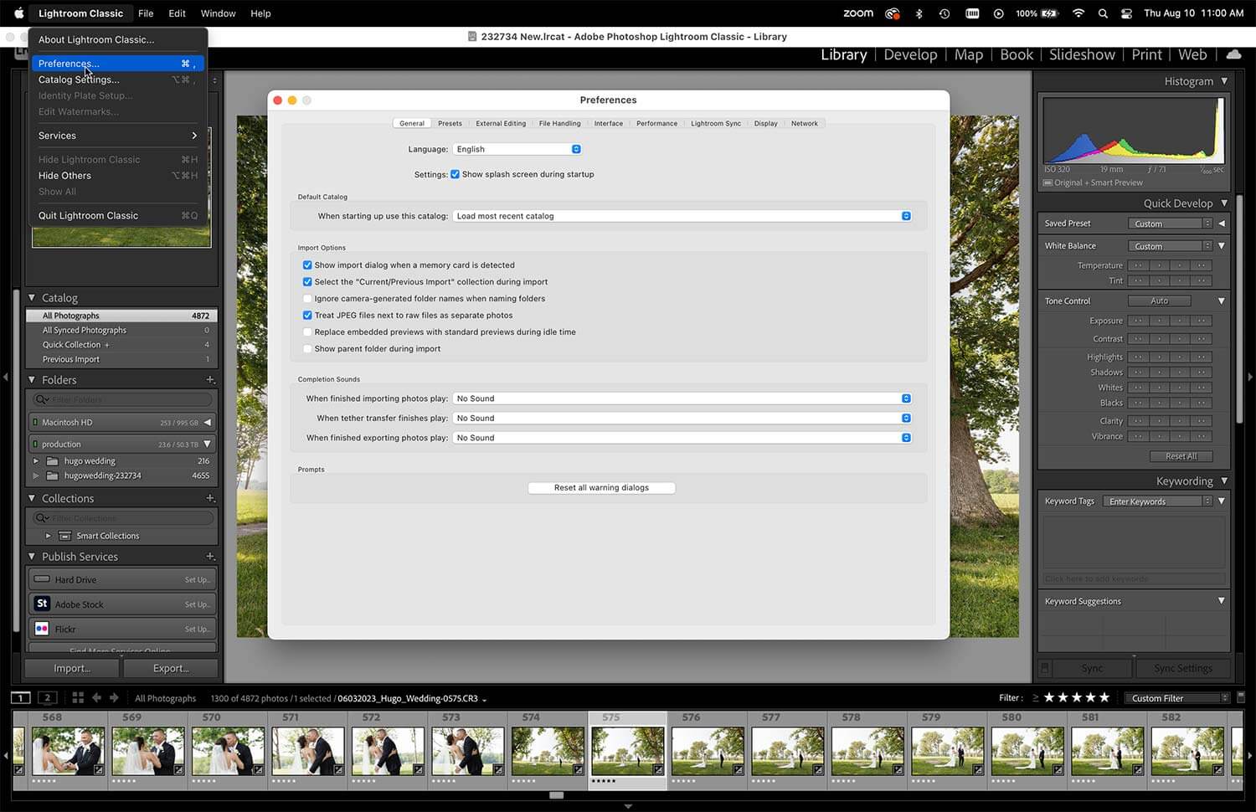Viewport: 1256px width, 812px height.
Task: Open the White Balance Custom dropdown
Action: point(1170,246)
